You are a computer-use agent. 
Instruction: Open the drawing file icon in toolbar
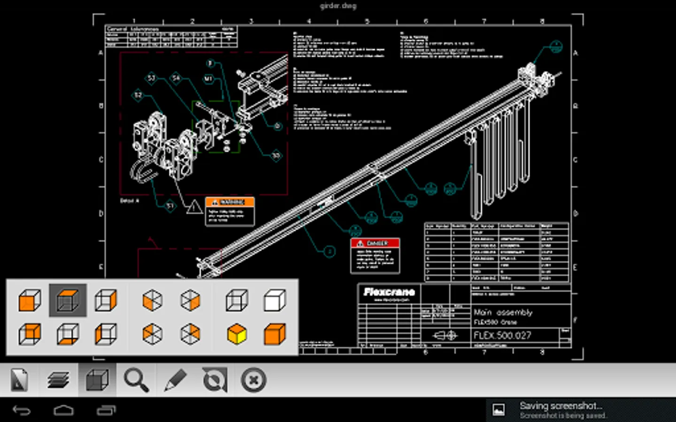point(19,380)
